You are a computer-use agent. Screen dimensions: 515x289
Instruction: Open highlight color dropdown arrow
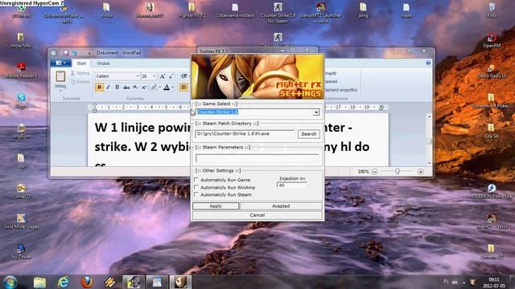pos(159,88)
